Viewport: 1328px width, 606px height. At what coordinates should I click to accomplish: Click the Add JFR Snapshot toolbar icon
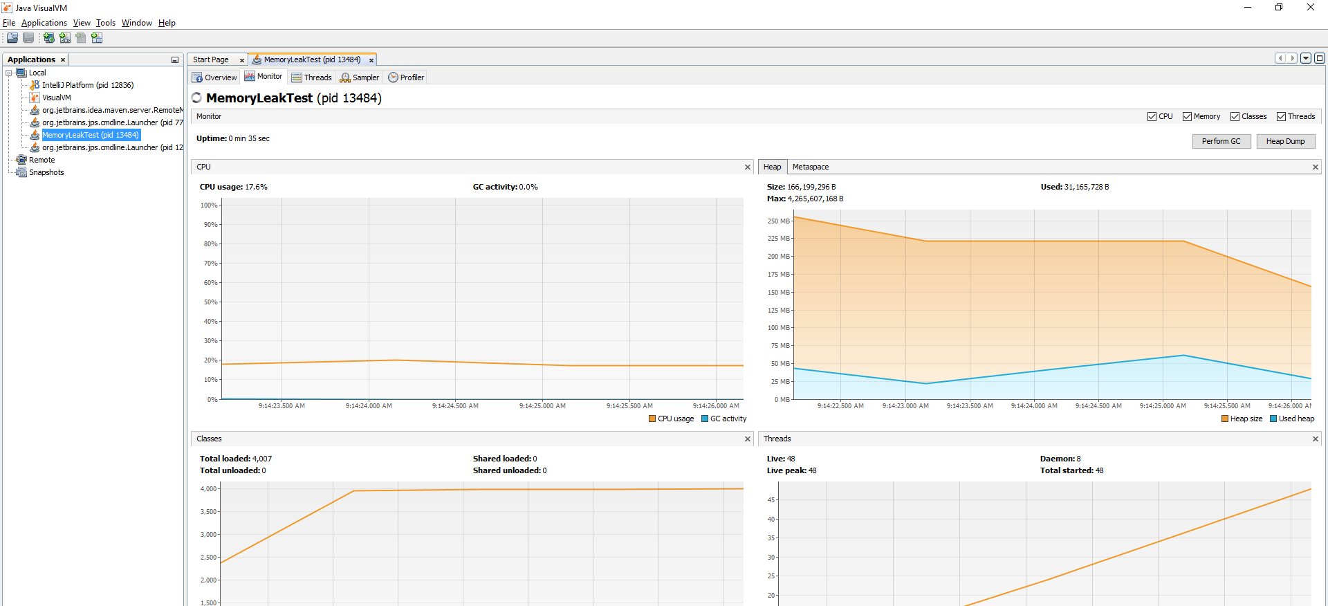[97, 38]
